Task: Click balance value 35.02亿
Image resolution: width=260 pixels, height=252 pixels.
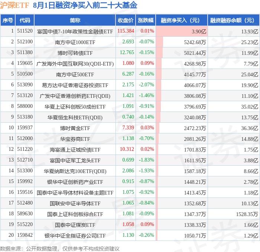Action: point(250,107)
